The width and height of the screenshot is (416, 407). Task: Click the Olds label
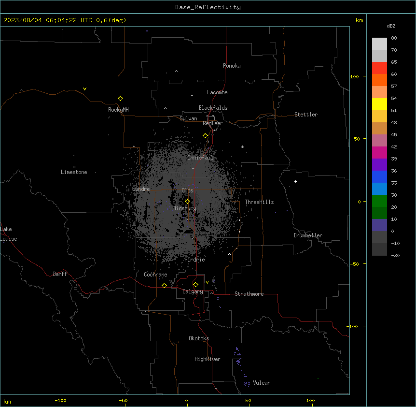pyautogui.click(x=187, y=190)
